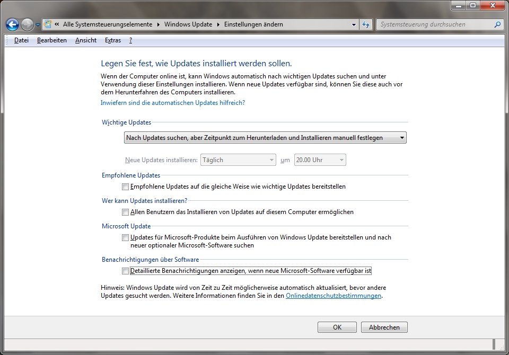Open address bar history dropdown
This screenshot has width=509, height=355.
354,24
